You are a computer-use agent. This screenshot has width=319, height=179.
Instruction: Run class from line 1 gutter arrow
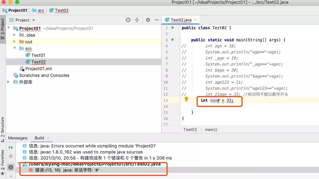point(173,28)
